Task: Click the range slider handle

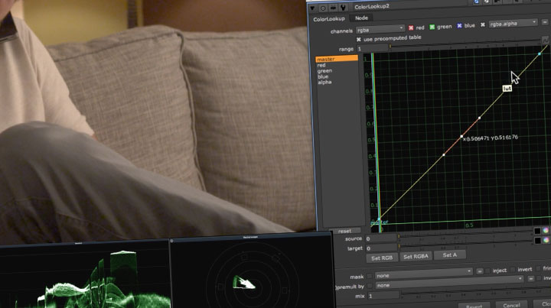Action: [x=390, y=46]
